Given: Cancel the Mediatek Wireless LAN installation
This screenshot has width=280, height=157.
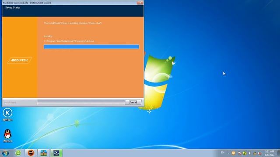Looking at the screenshot, I should pyautogui.click(x=133, y=102).
